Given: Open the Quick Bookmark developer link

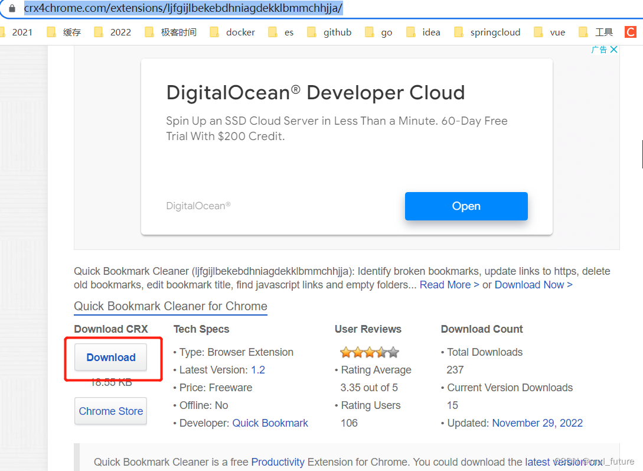Looking at the screenshot, I should (x=270, y=423).
